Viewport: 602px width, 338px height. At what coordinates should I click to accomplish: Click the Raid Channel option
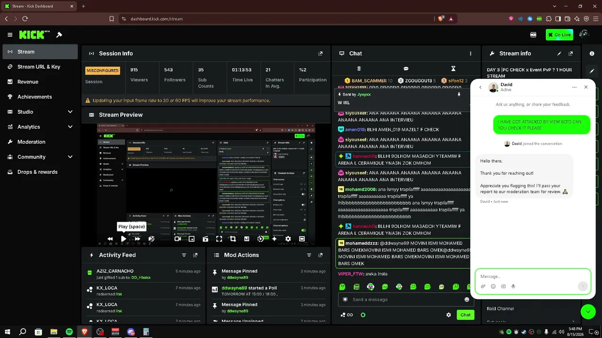click(500, 308)
